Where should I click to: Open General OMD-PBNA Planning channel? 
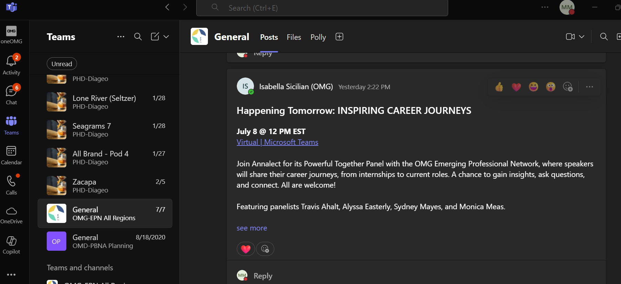pyautogui.click(x=105, y=241)
